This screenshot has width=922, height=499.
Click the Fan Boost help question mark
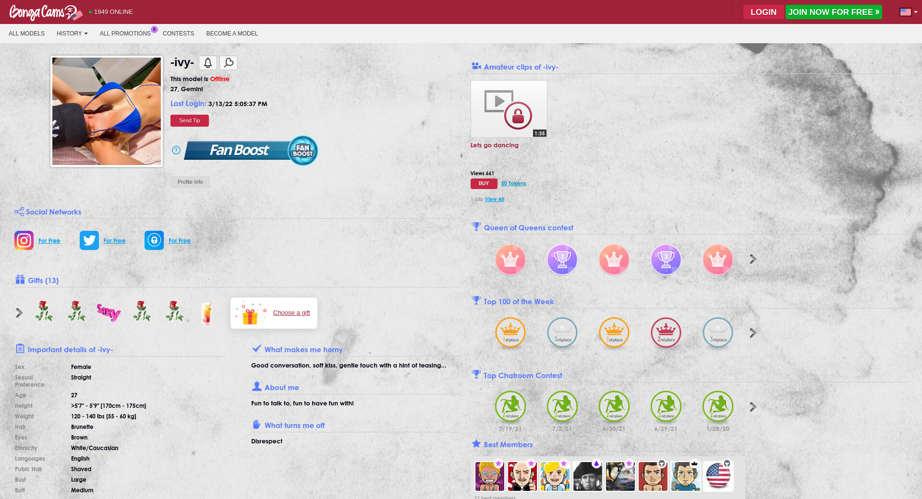click(x=176, y=150)
